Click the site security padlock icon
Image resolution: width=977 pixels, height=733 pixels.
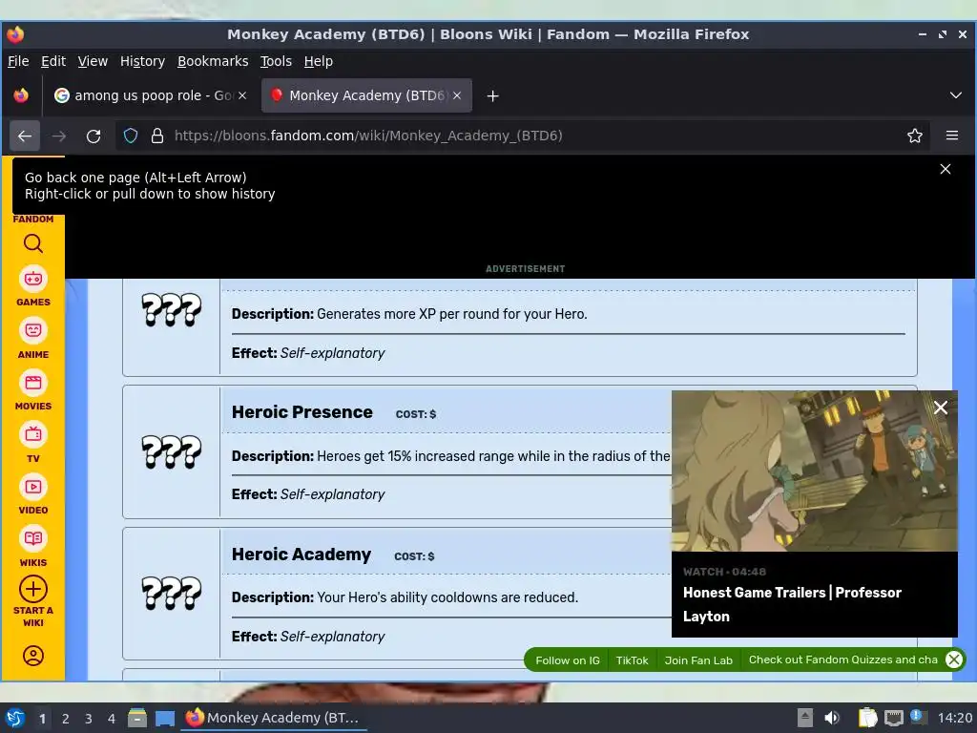pyautogui.click(x=157, y=136)
